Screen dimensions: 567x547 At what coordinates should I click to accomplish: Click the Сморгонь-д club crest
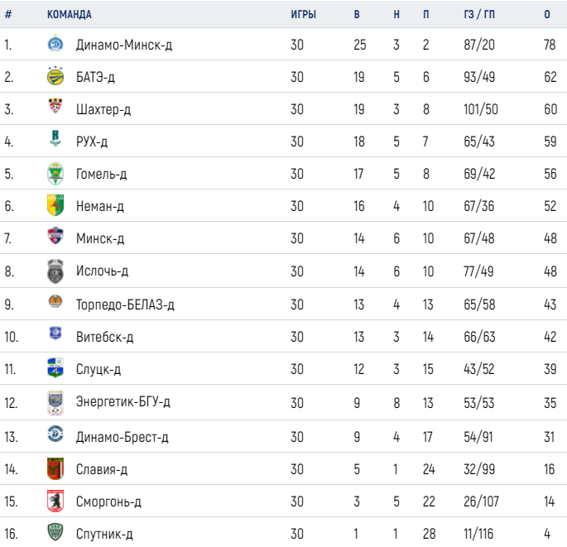55,501
